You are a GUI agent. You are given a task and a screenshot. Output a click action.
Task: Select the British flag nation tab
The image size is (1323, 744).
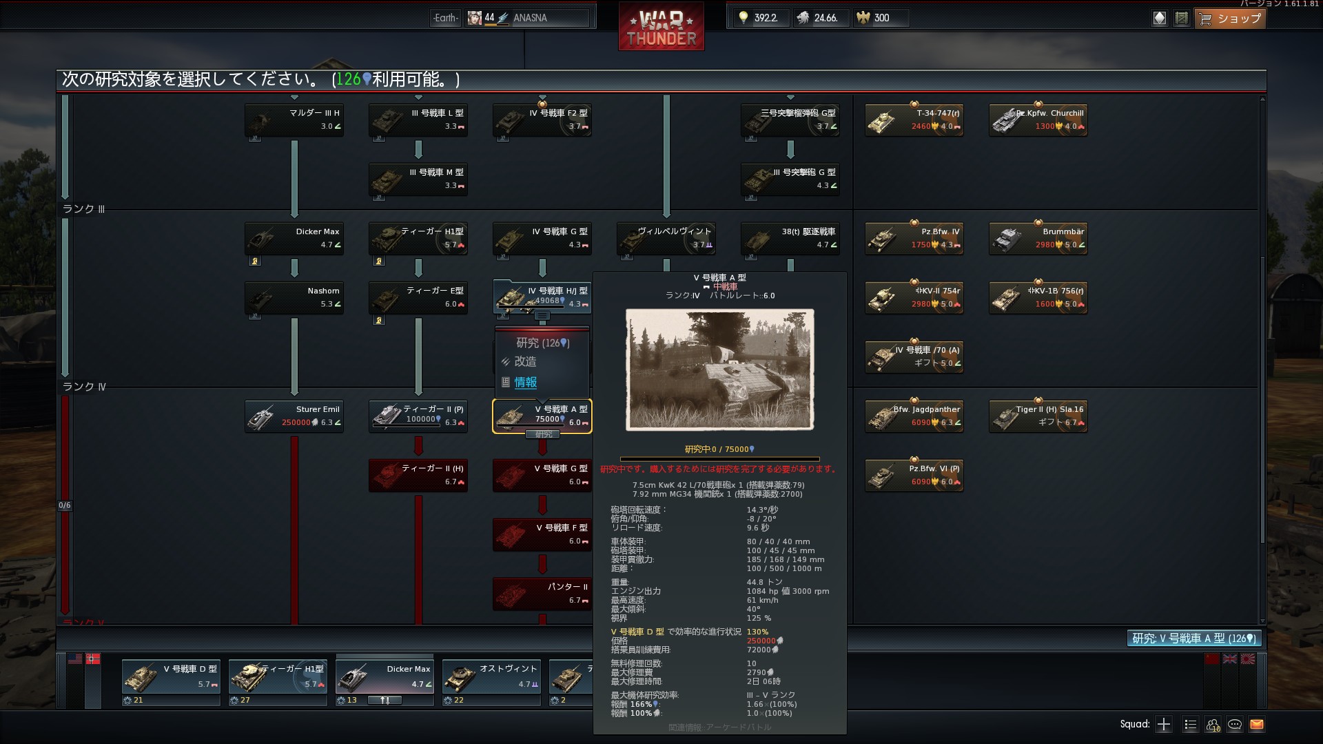point(1230,659)
